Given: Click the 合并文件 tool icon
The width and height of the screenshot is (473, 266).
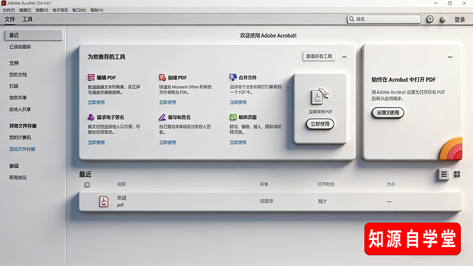Looking at the screenshot, I should coord(233,77).
